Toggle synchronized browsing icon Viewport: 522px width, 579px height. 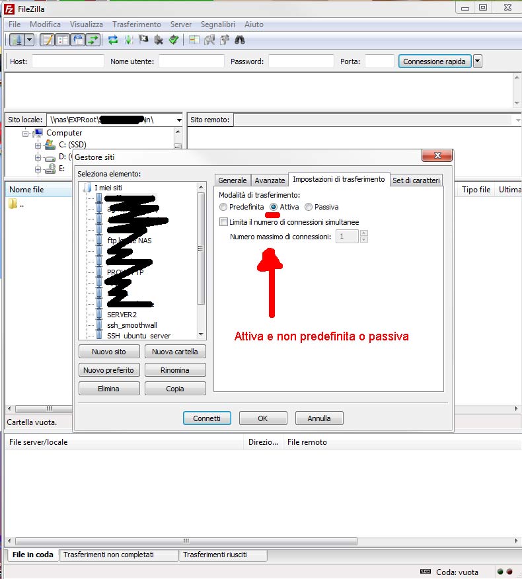[225, 40]
